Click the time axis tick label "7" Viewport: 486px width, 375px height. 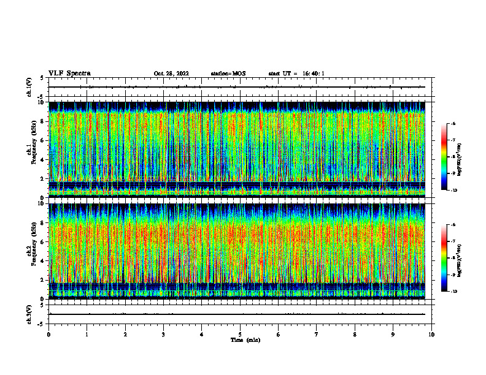tap(317, 335)
